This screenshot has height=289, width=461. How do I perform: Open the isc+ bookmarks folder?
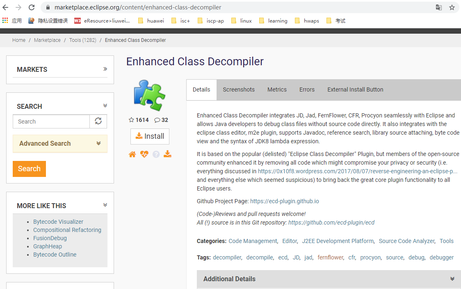pos(180,21)
